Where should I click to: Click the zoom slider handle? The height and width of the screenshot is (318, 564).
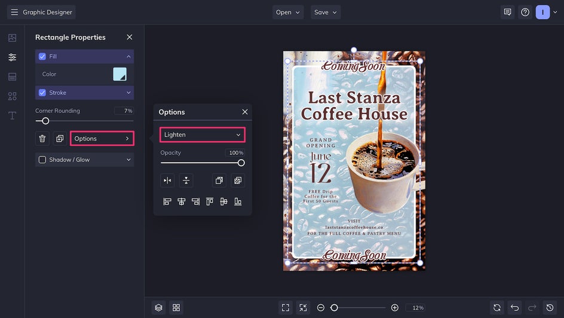click(334, 308)
